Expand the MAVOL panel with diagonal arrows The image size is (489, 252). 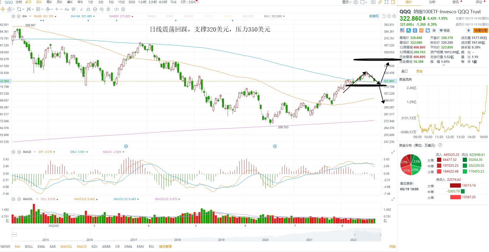tap(393, 199)
